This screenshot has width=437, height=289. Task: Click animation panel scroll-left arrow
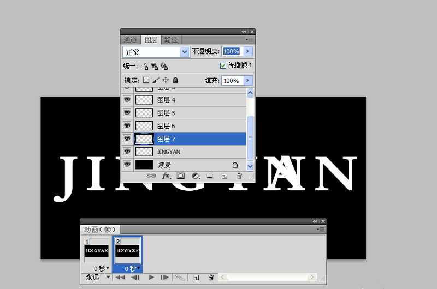pyautogui.click(x=223, y=278)
